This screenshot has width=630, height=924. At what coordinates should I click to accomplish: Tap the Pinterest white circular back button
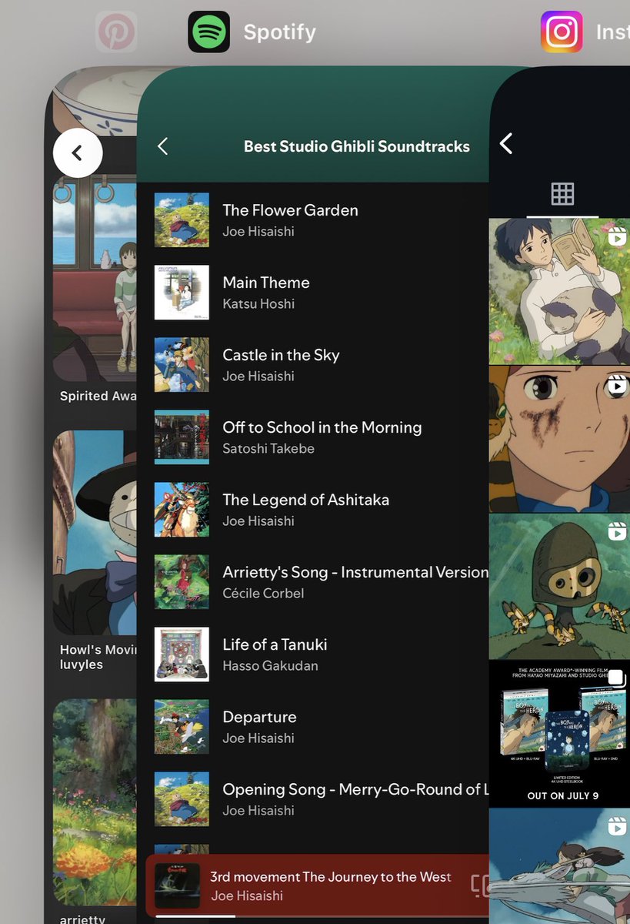78,153
